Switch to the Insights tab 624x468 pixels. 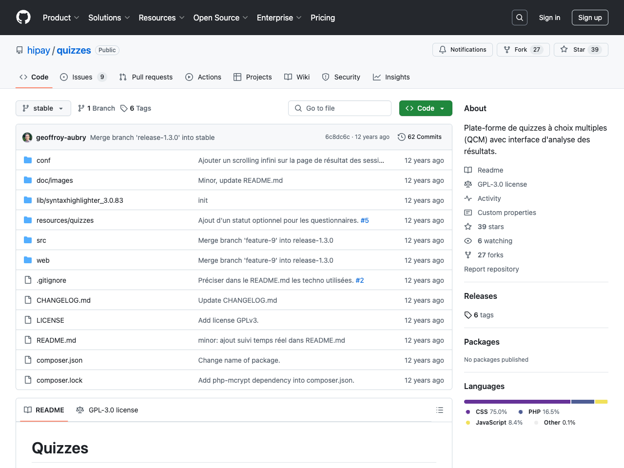391,77
